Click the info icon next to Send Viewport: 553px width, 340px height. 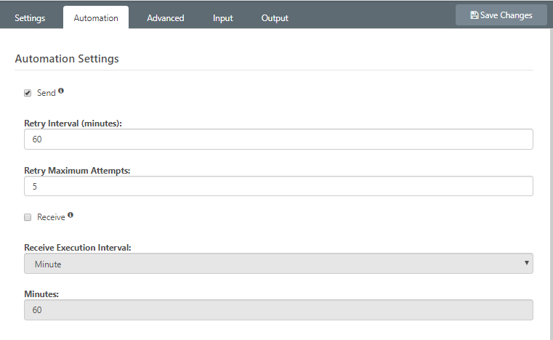coord(61,91)
